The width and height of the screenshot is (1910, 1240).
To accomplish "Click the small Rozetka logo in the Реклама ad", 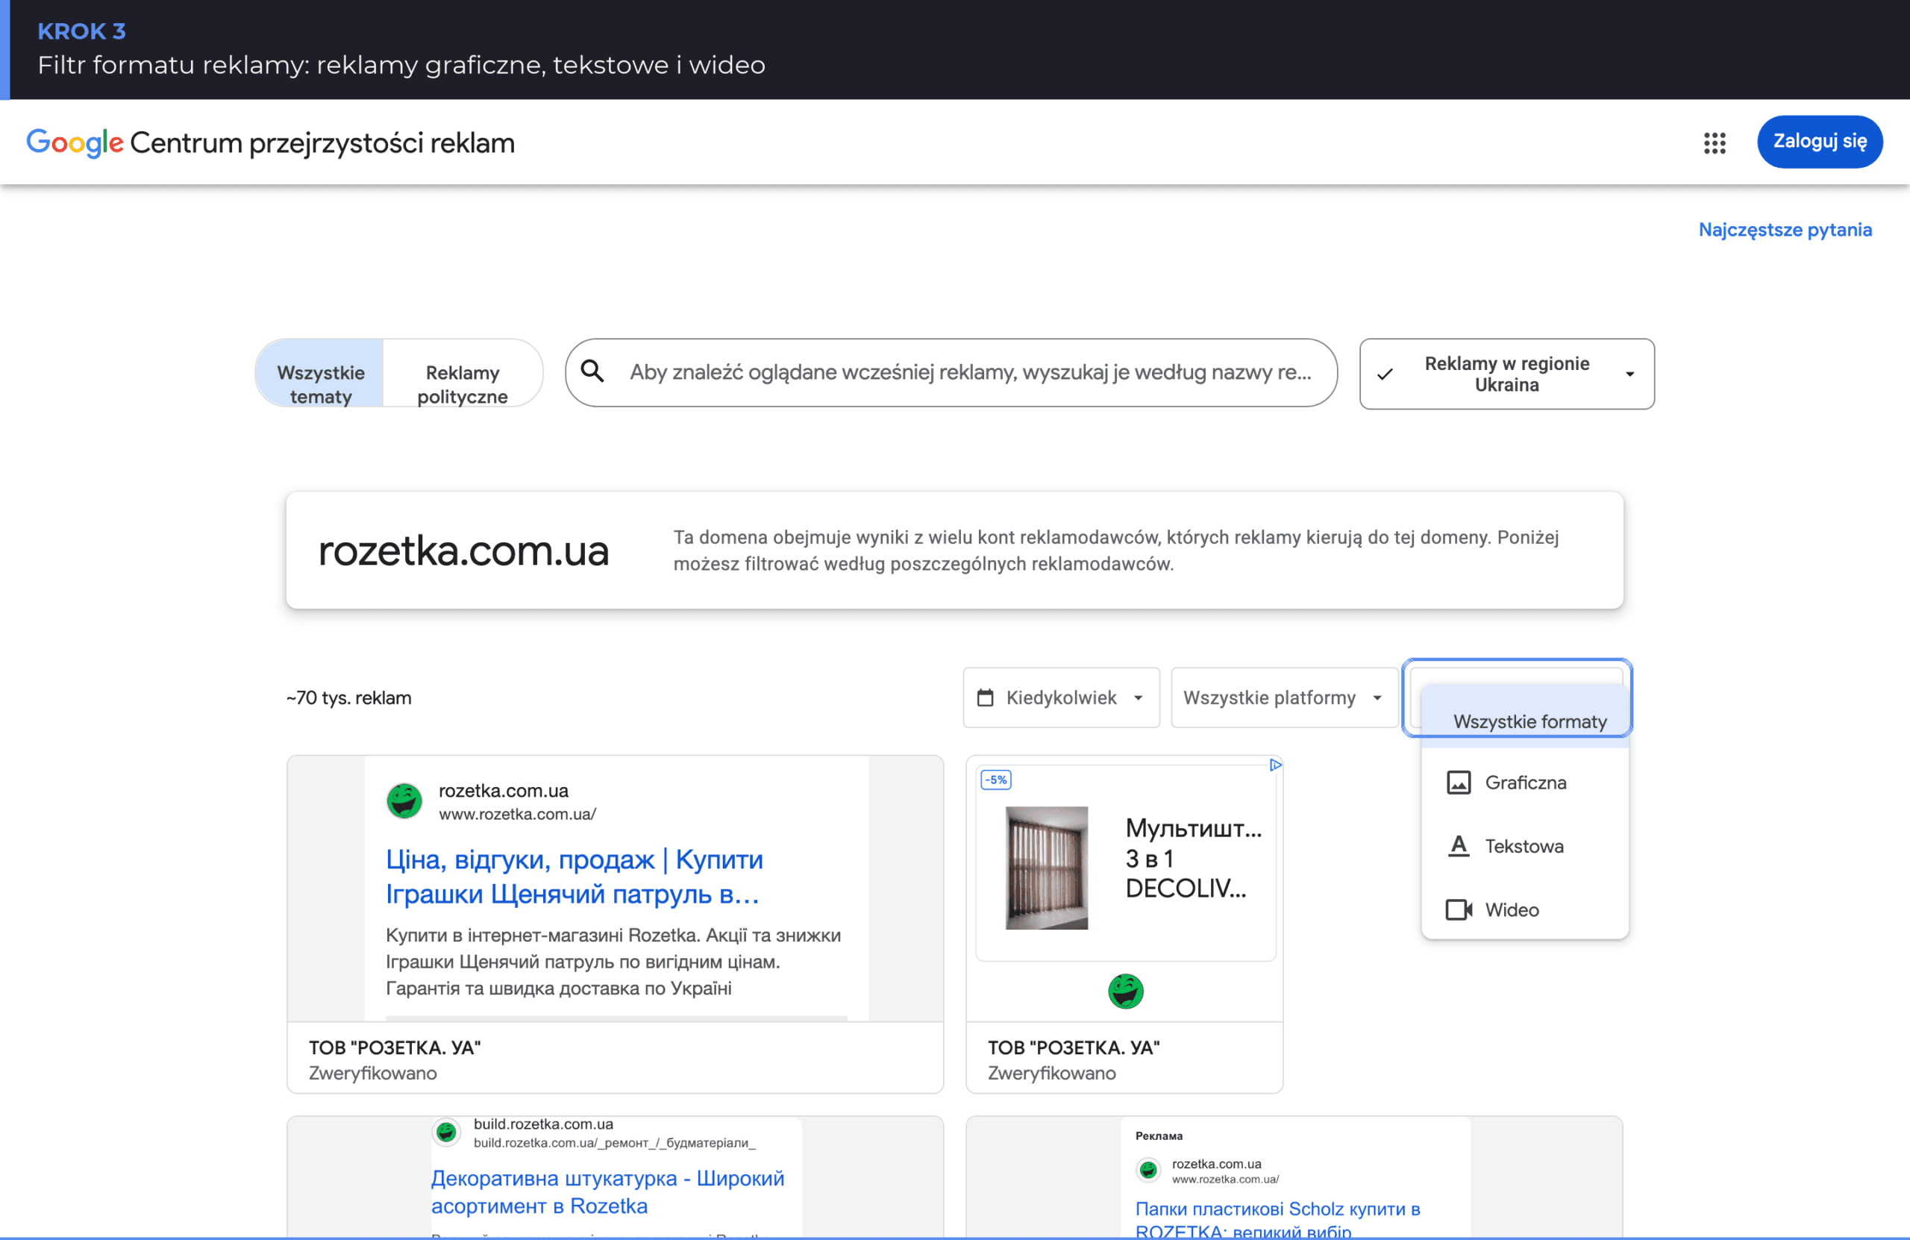I will (x=1148, y=1170).
